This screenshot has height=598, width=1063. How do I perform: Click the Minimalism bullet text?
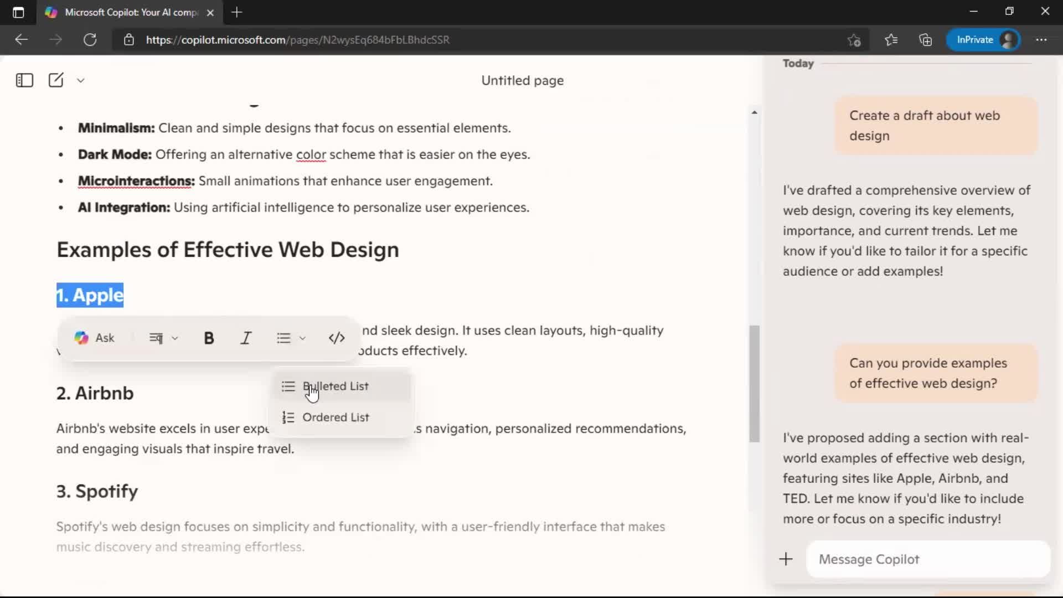point(295,128)
